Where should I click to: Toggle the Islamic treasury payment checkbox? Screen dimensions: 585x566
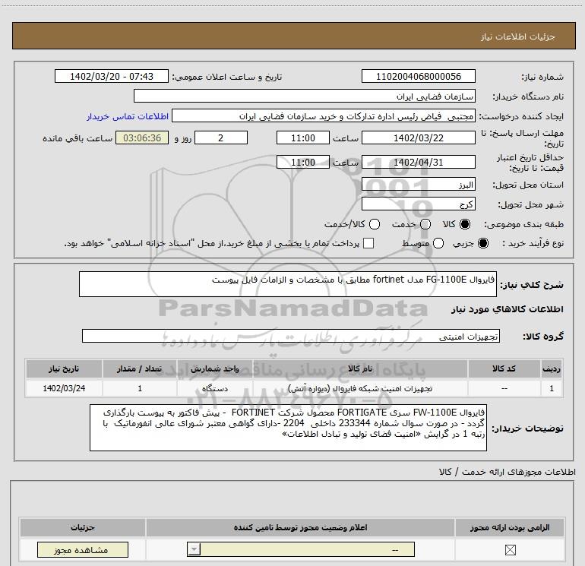pyautogui.click(x=368, y=243)
